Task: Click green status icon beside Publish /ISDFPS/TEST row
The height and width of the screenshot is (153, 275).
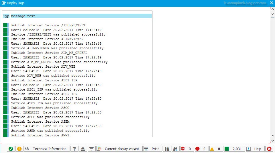Action: click(5, 25)
